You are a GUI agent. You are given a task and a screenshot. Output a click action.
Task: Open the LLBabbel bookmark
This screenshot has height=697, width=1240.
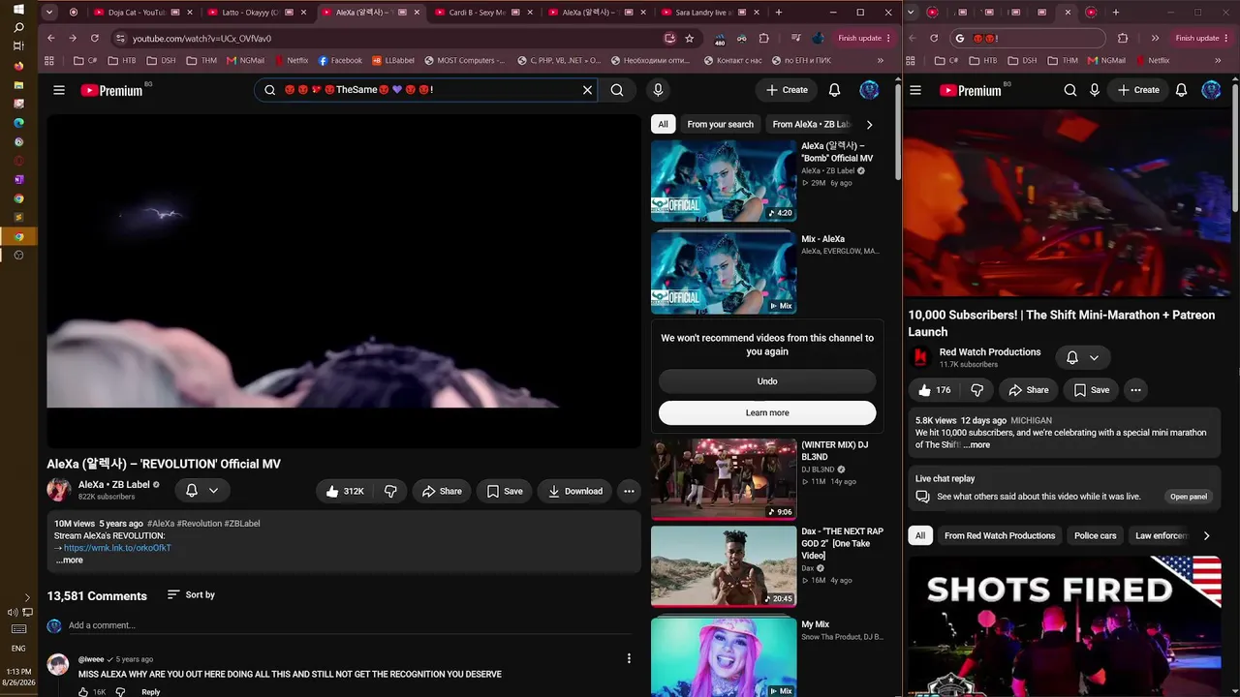pos(392,60)
